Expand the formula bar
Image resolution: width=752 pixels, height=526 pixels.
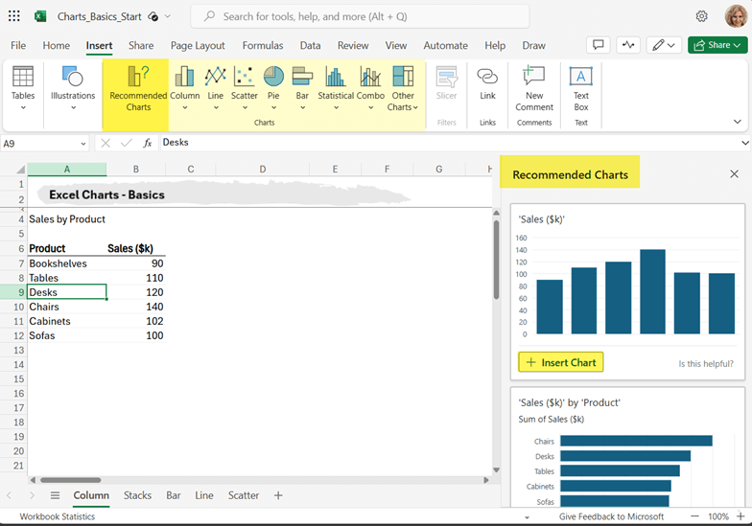click(x=744, y=143)
